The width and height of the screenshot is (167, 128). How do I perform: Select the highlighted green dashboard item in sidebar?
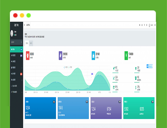coord(16,49)
